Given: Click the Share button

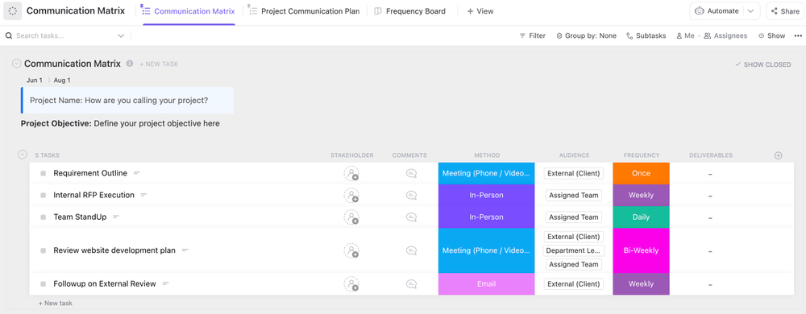Looking at the screenshot, I should click(x=785, y=11).
